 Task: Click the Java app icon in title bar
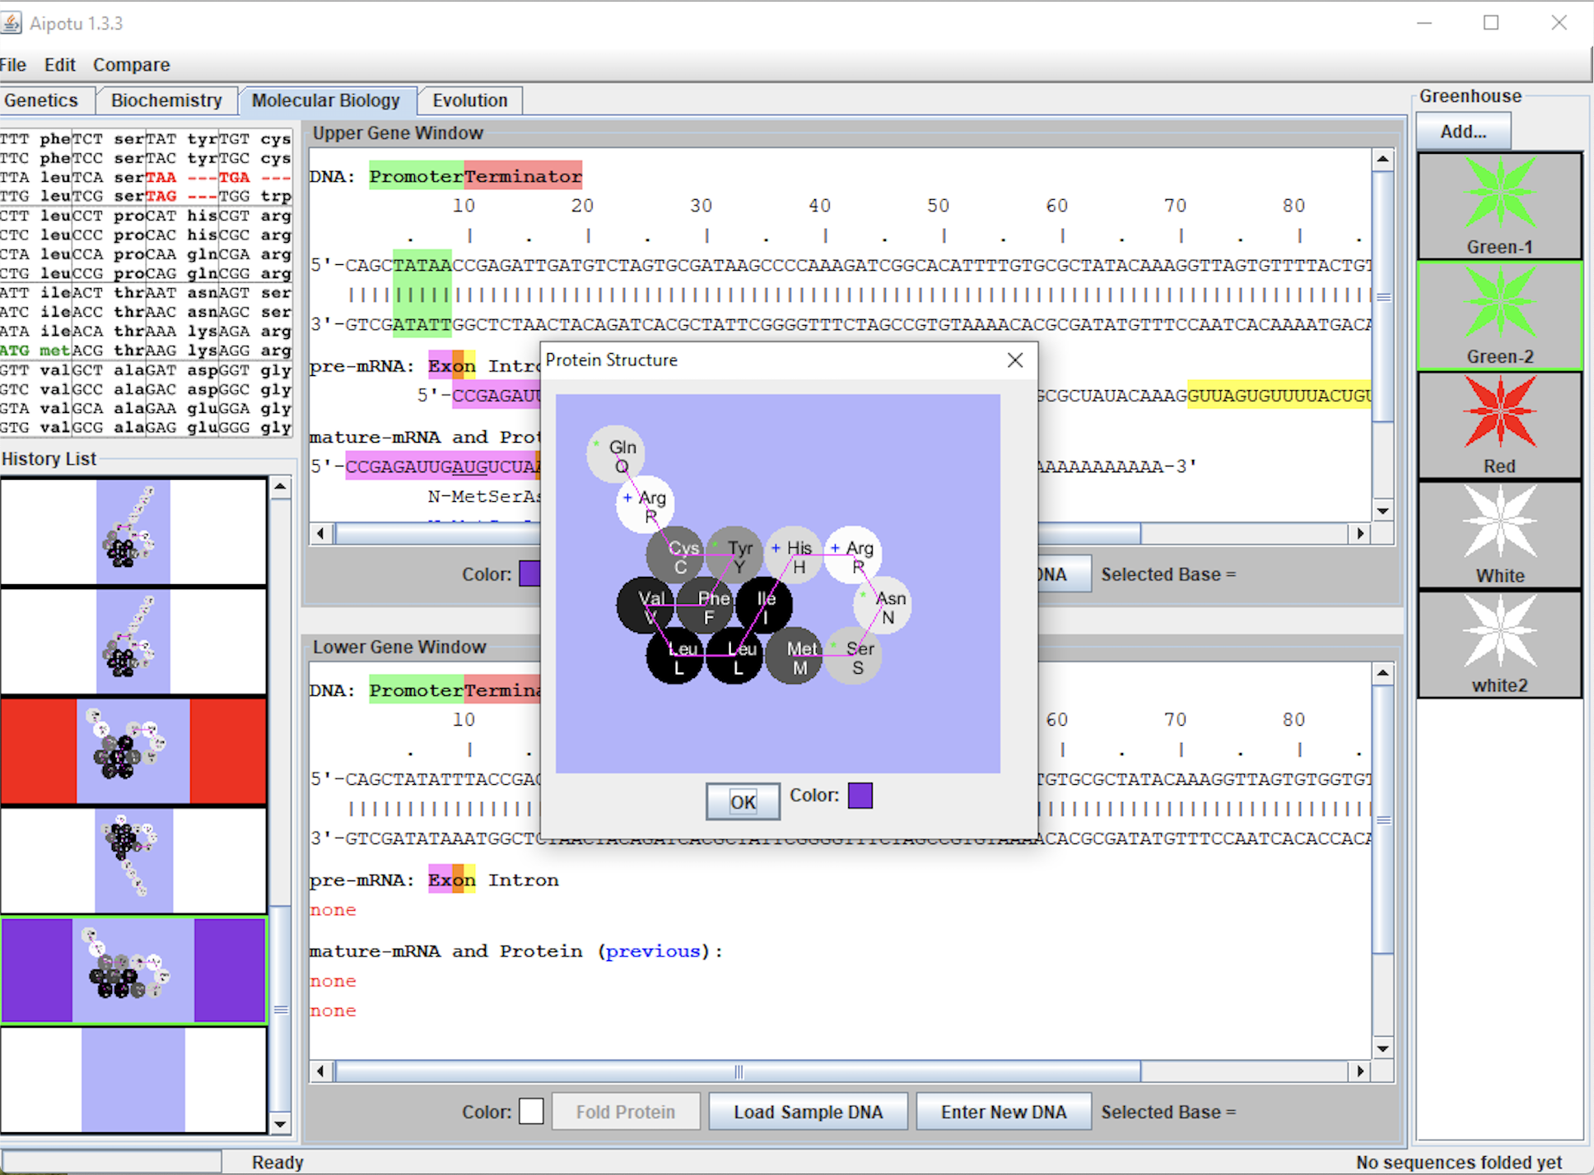click(12, 23)
